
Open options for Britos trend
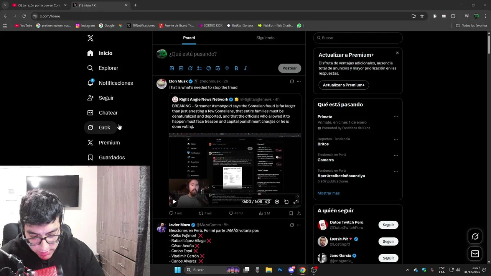pyautogui.click(x=396, y=140)
